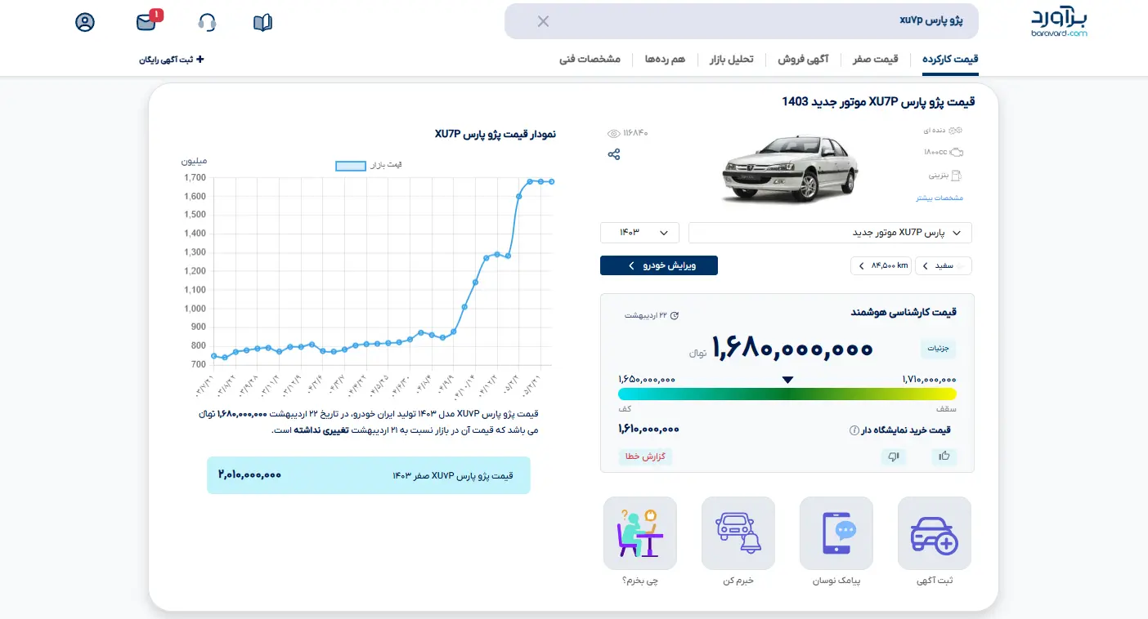This screenshot has width=1148, height=619.
Task: Click the info icon beside قیمت خرید نمایشگاه دار
Action: click(854, 430)
